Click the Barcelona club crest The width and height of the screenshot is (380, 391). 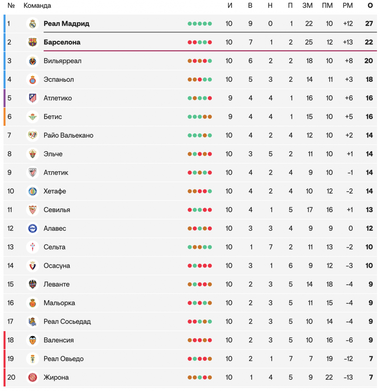[x=33, y=42]
